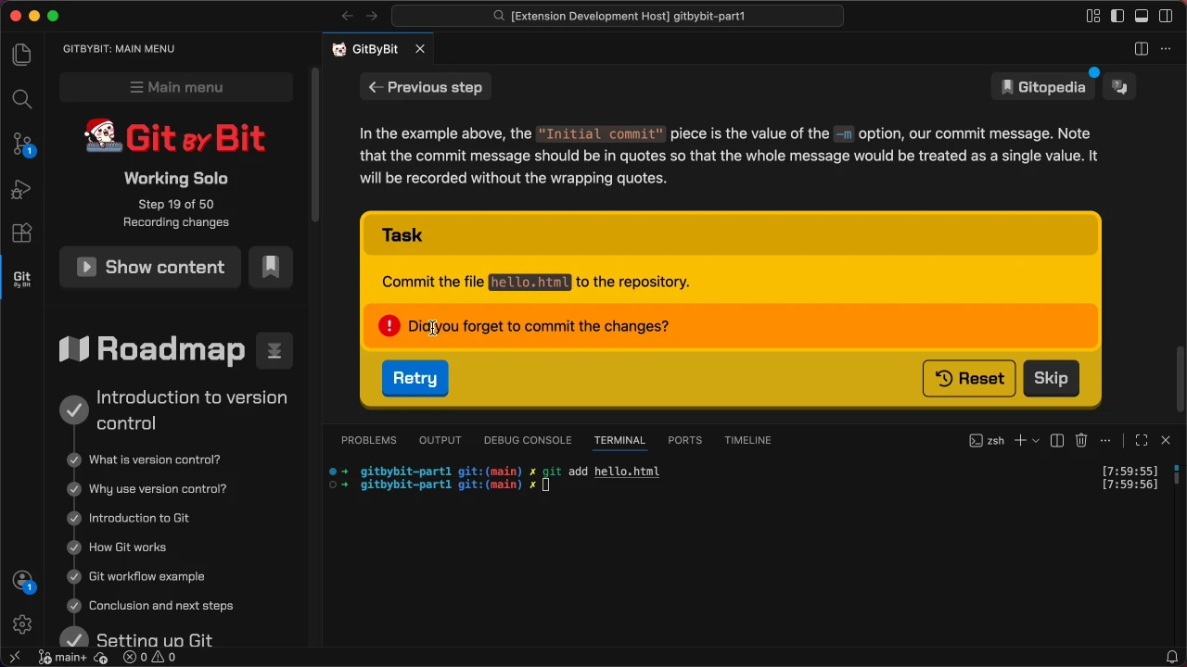Kill terminal with the trash icon
Viewport: 1187px width, 667px height.
click(x=1080, y=440)
